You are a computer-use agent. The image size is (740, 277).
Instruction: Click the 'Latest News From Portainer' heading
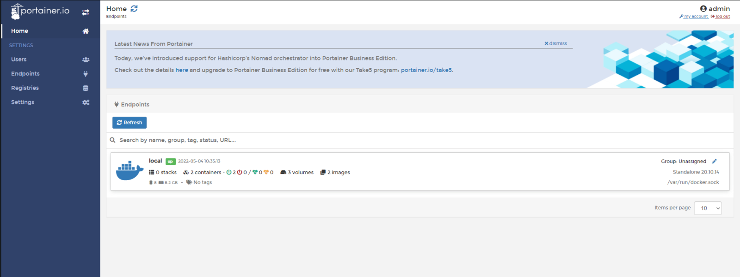coord(154,44)
